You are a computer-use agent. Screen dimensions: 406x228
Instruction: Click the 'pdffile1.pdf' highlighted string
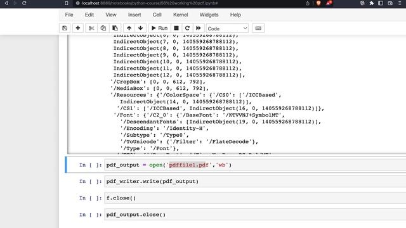pos(189,165)
